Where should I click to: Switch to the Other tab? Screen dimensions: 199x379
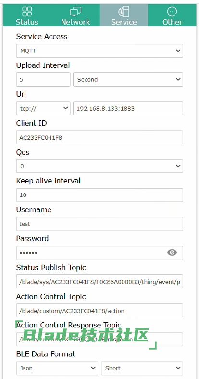(x=172, y=15)
